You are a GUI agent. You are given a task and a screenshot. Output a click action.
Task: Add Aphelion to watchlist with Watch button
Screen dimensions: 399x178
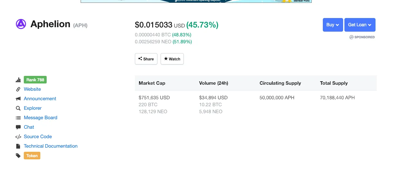point(172,59)
